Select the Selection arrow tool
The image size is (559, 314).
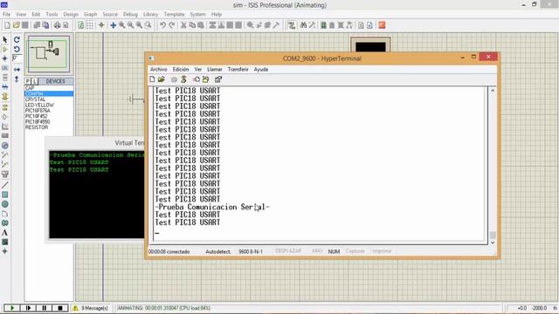tap(5, 39)
